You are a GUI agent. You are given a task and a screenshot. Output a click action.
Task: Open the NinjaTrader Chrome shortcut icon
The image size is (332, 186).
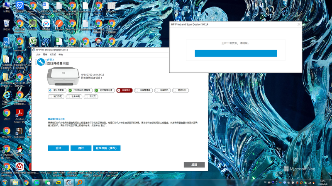pyautogui.click(x=72, y=25)
